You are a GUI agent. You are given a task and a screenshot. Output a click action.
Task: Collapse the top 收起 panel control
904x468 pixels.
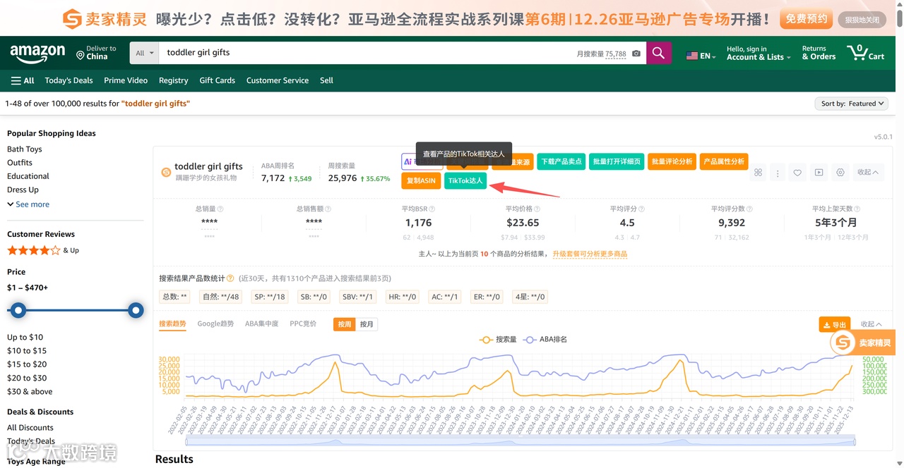(x=868, y=173)
